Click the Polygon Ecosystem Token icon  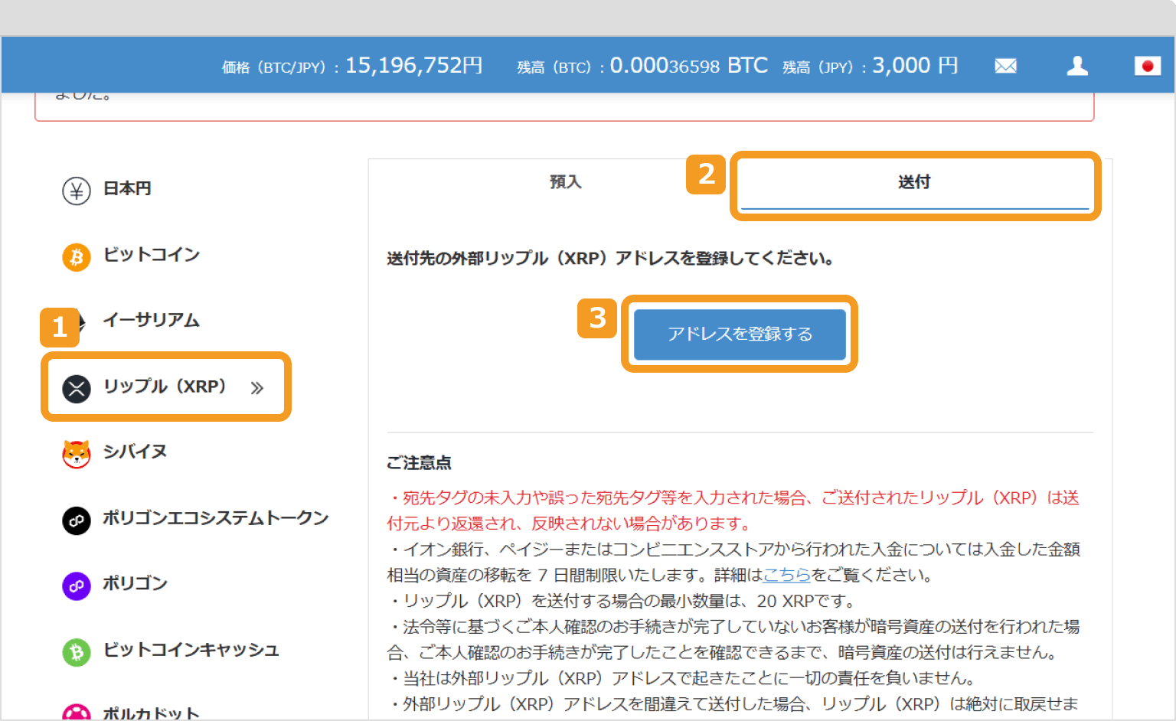[76, 520]
